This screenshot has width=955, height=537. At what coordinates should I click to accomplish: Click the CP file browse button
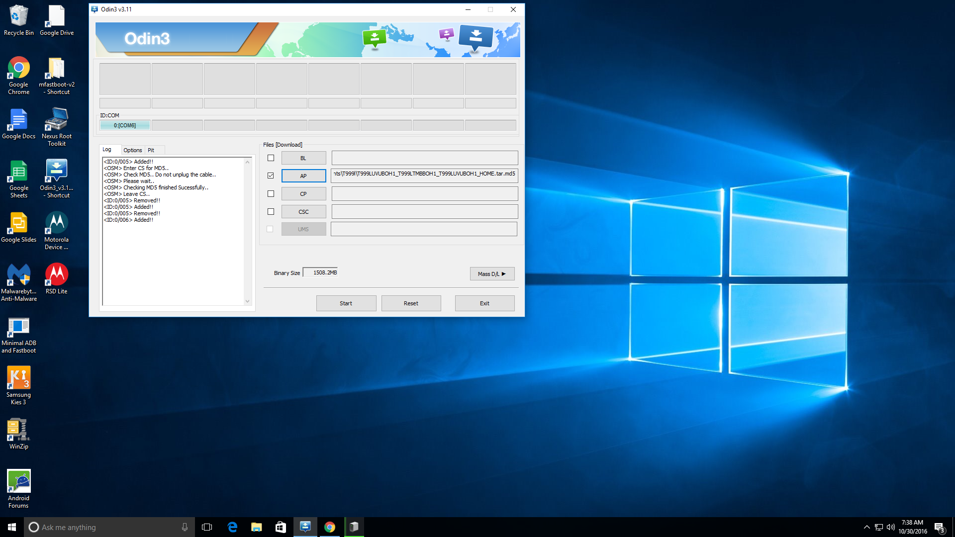pos(303,194)
